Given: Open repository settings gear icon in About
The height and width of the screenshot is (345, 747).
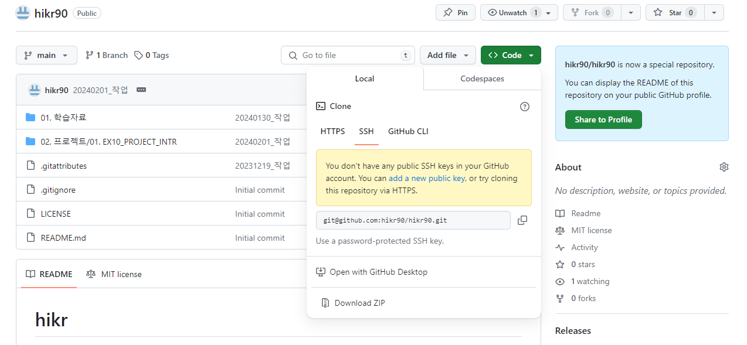Looking at the screenshot, I should click(724, 167).
